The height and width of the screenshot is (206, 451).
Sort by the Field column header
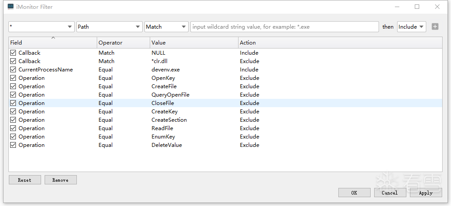53,43
